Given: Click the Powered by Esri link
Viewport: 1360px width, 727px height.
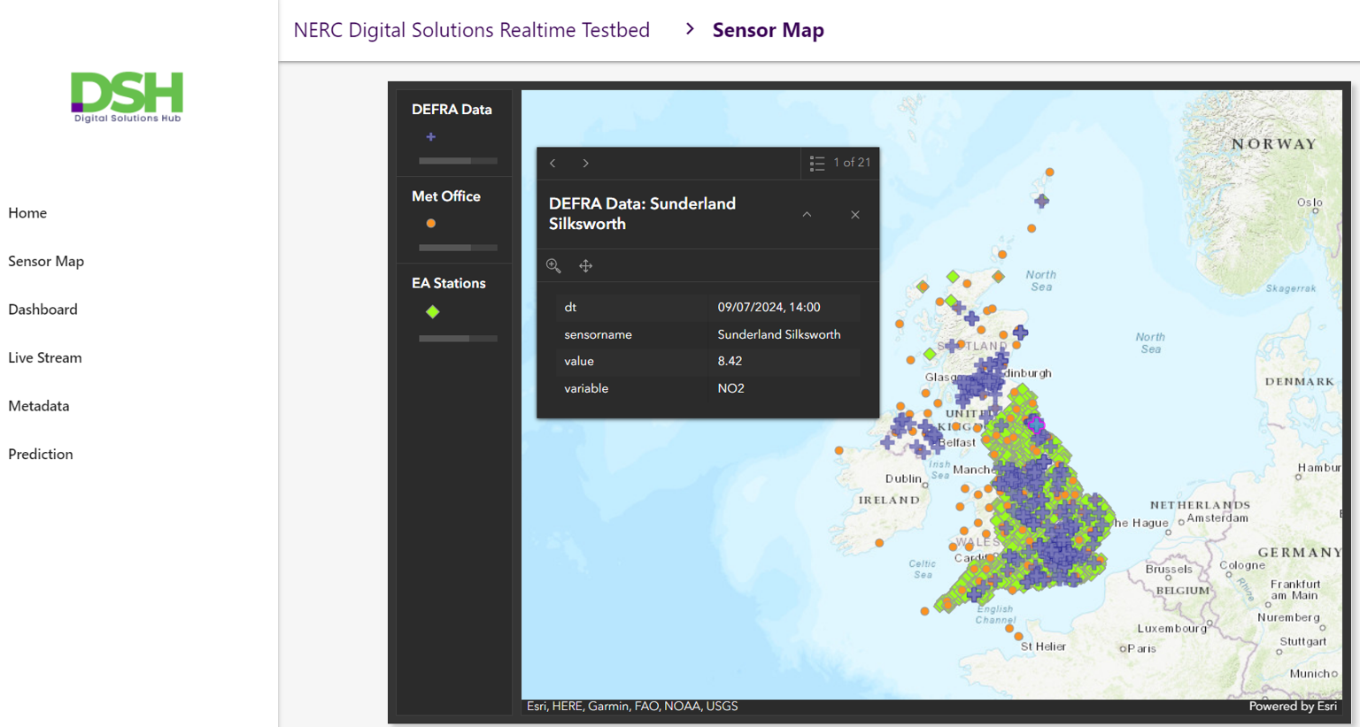Looking at the screenshot, I should coord(1293,706).
